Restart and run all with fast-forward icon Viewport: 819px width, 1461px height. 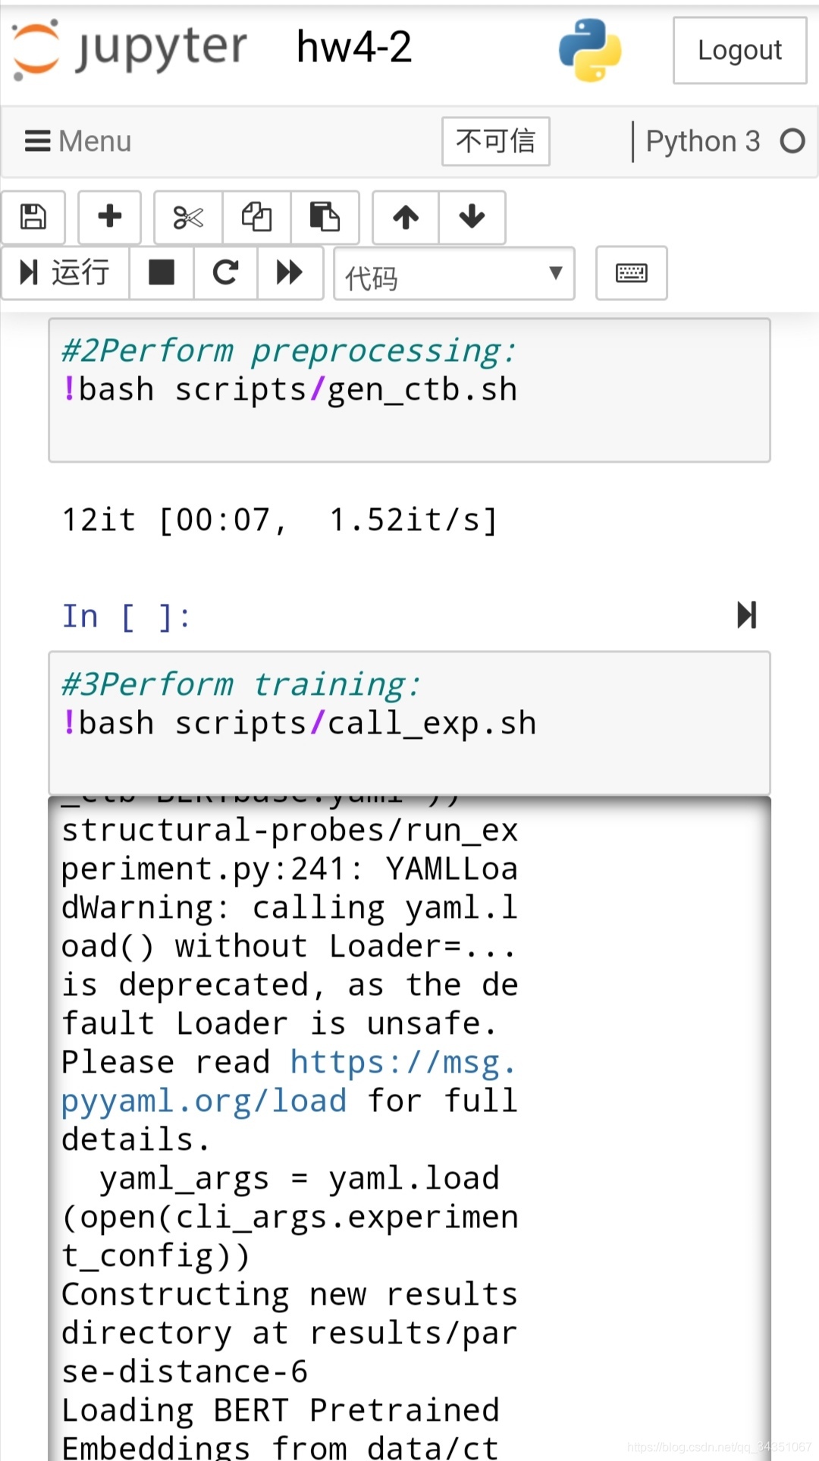[290, 272]
